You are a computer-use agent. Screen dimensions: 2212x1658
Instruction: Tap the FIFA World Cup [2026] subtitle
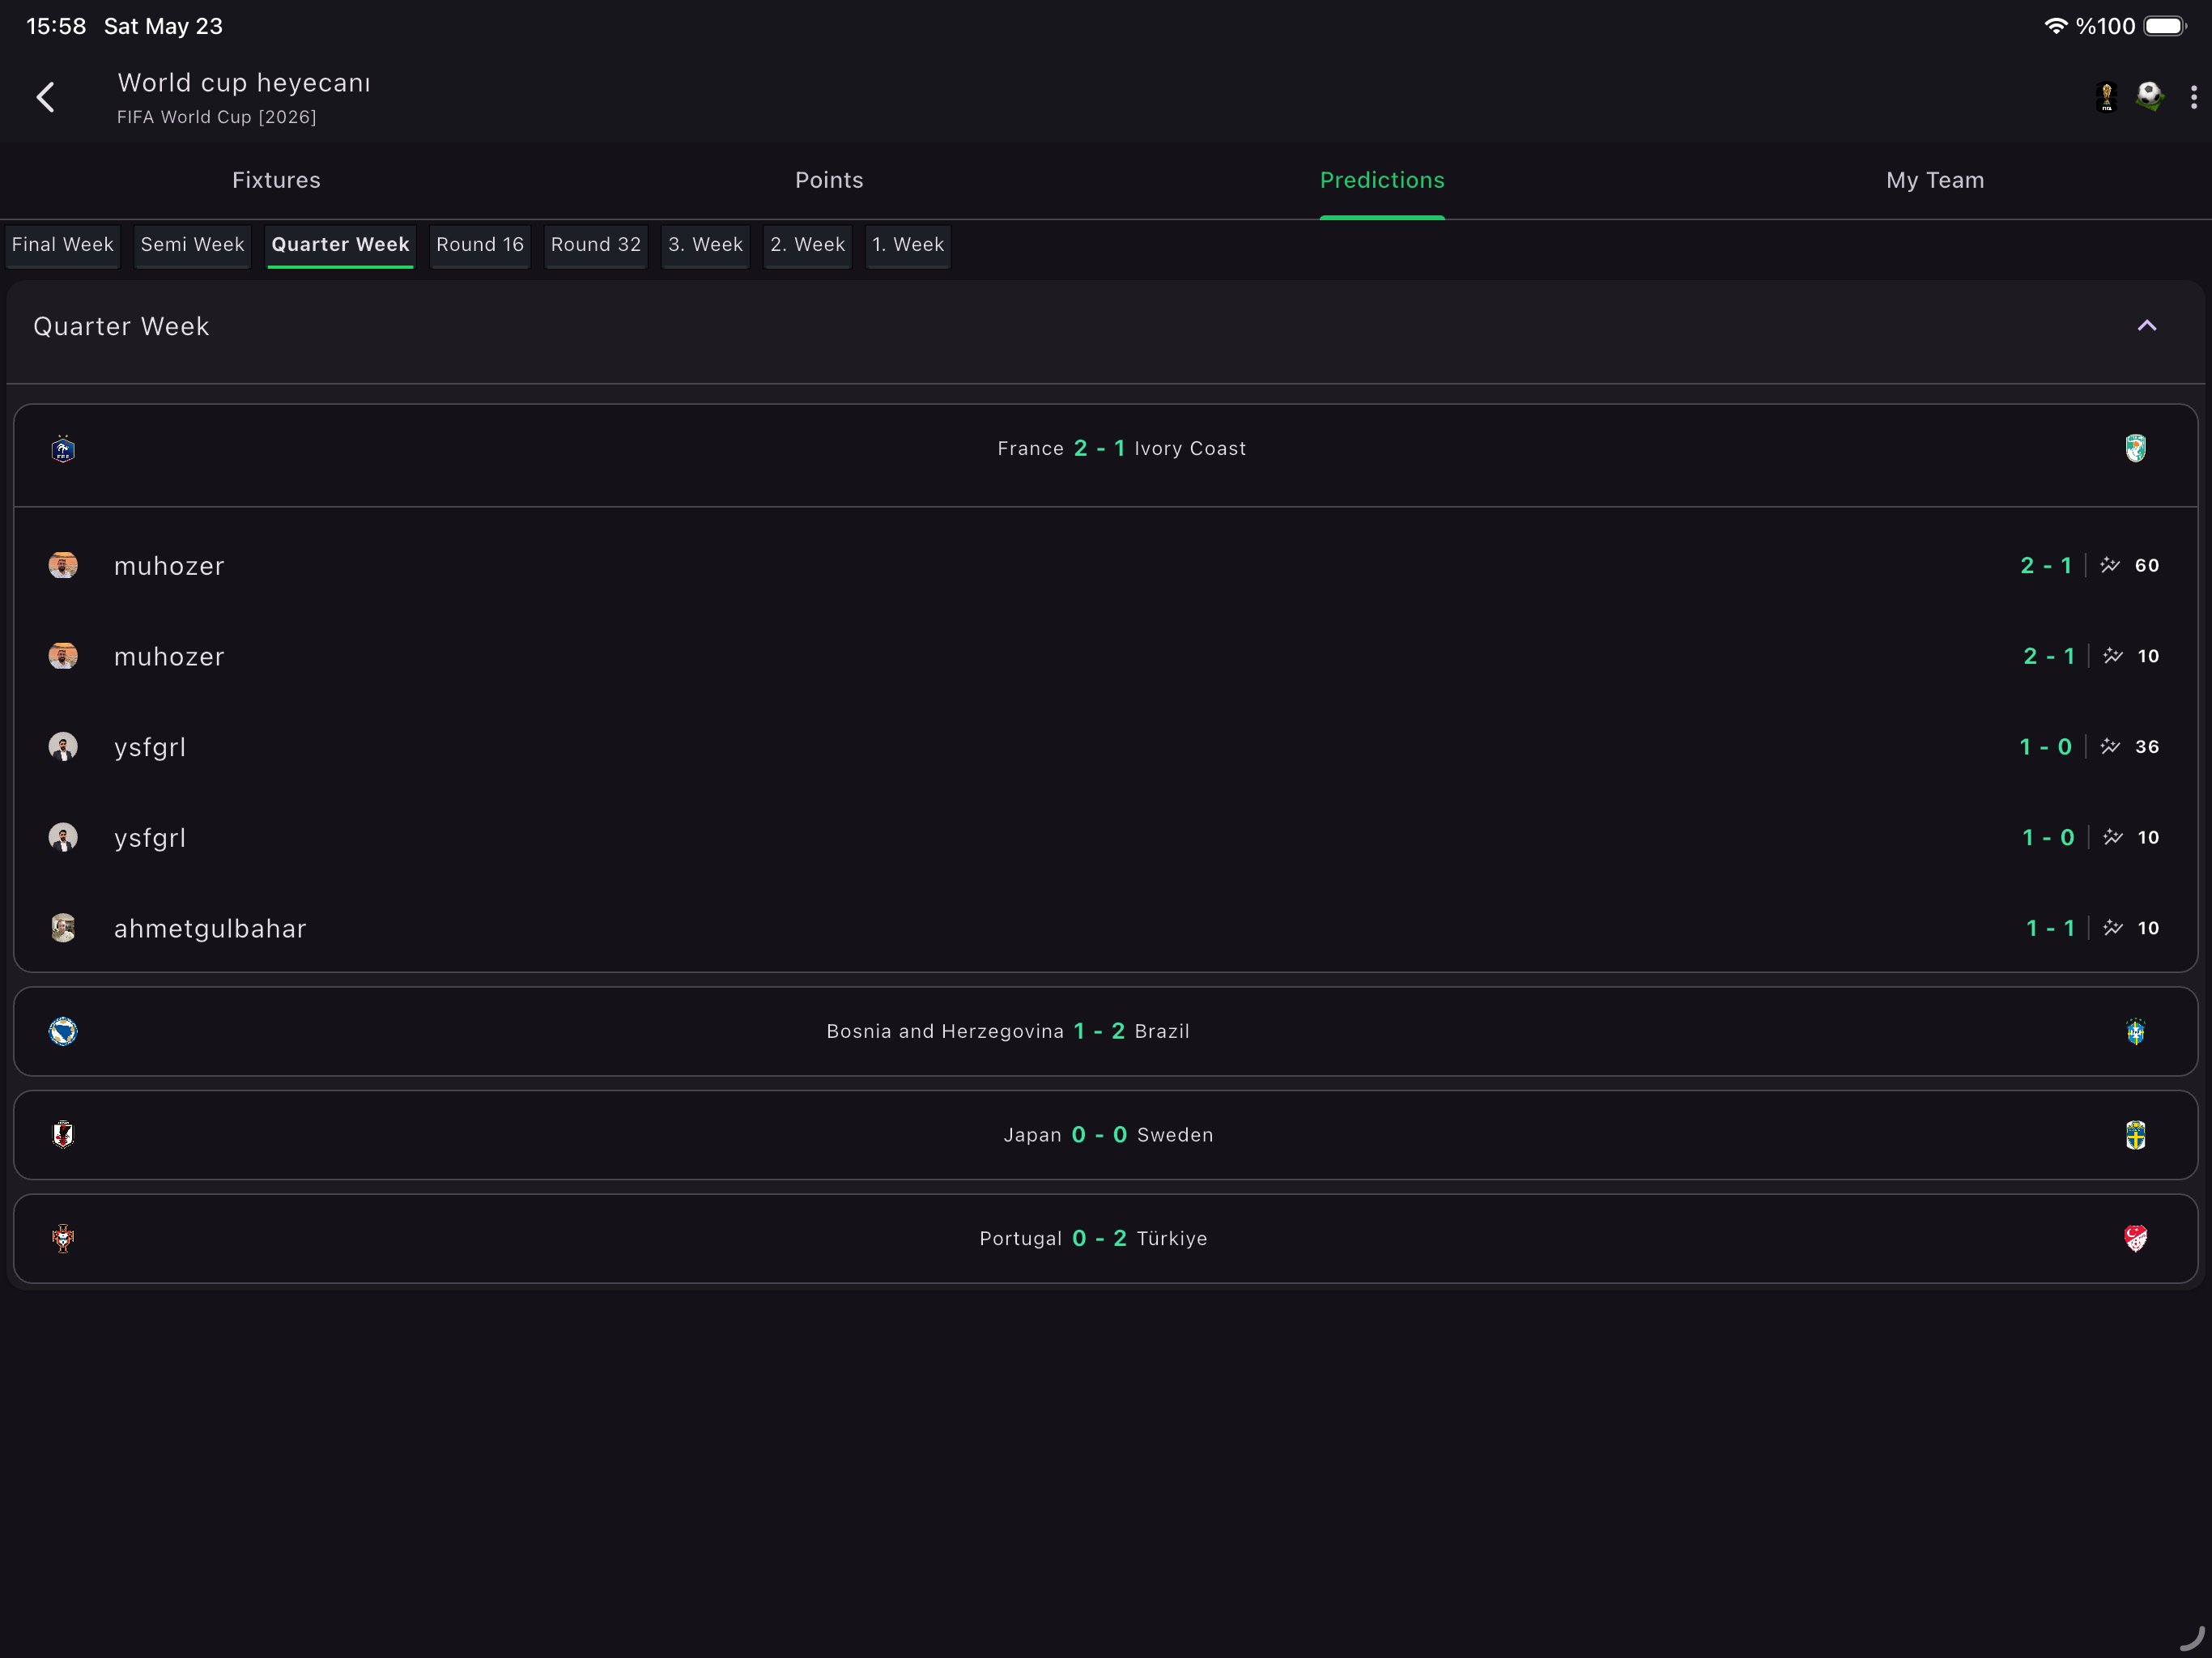[x=217, y=117]
